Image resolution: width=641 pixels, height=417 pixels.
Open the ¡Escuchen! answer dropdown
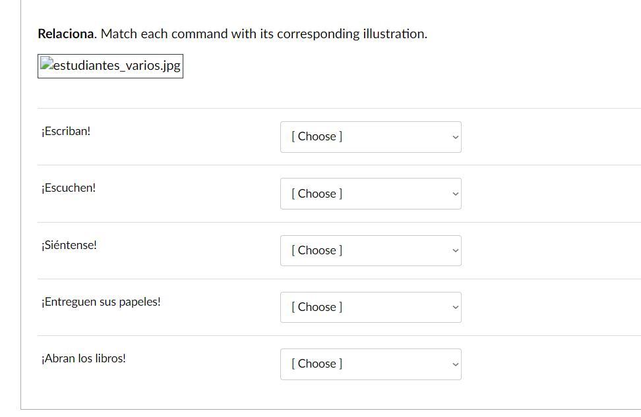[370, 194]
